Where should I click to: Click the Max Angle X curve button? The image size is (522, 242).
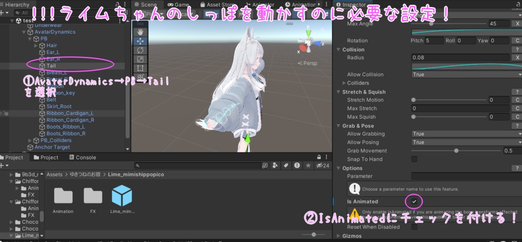coord(517,23)
